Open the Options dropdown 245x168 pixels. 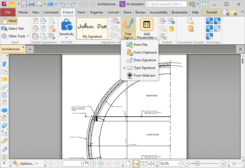coord(26,164)
